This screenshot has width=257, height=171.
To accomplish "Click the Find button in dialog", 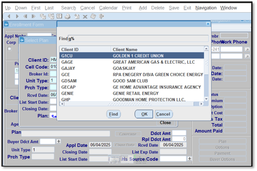I will click(113, 114).
